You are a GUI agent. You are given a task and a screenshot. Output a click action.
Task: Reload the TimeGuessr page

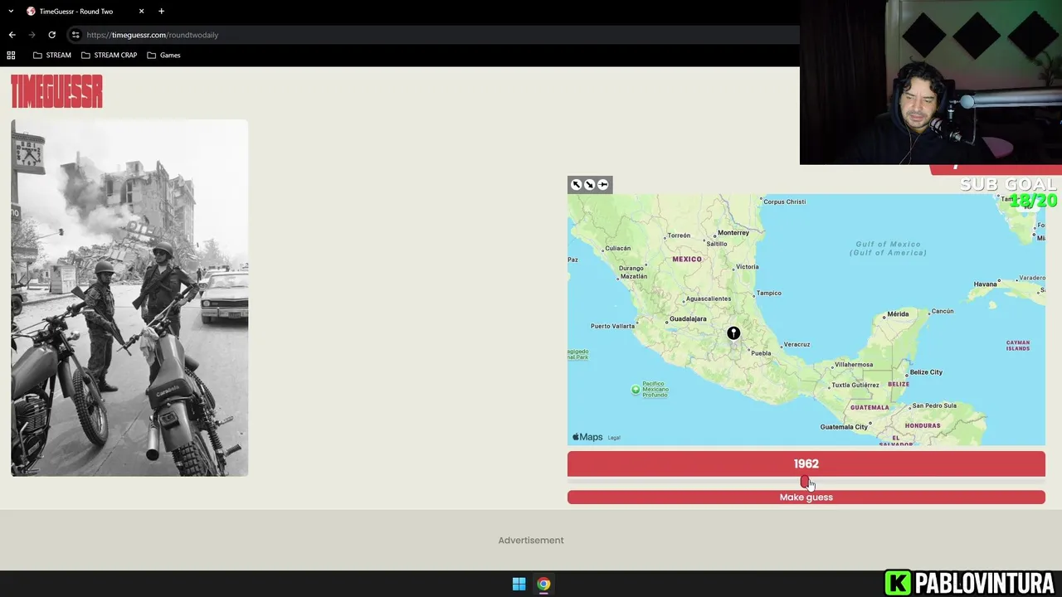tap(51, 35)
